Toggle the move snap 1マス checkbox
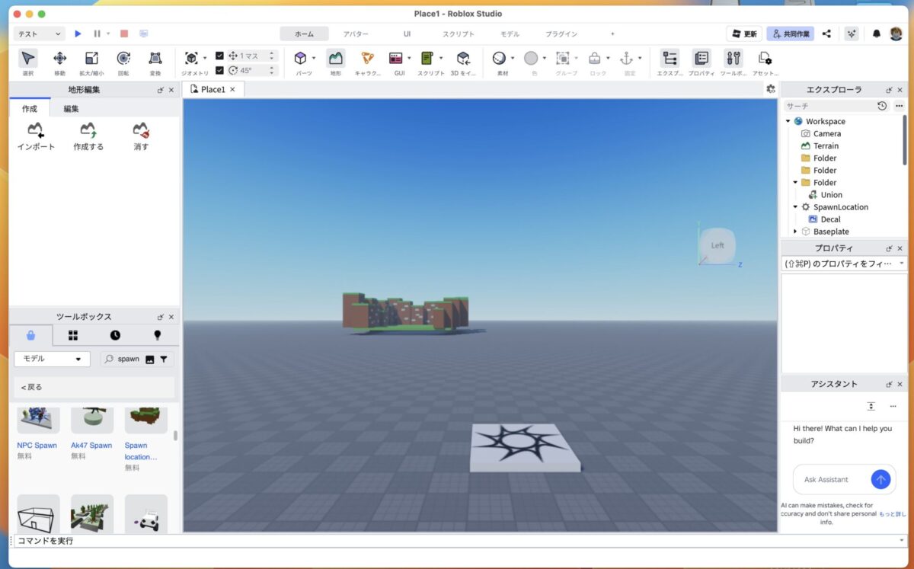This screenshot has width=914, height=569. coord(220,56)
